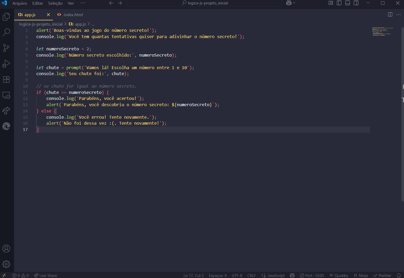Click line number 4 in gutter

(27, 49)
